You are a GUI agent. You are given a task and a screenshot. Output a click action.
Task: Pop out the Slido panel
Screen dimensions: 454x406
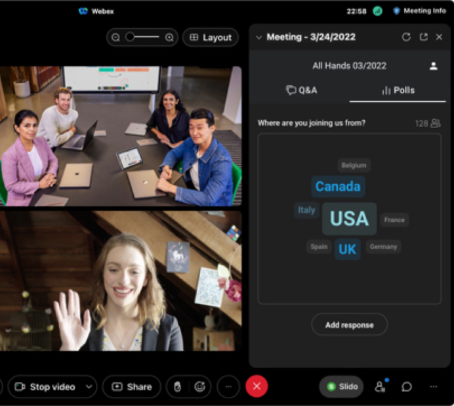(x=423, y=37)
